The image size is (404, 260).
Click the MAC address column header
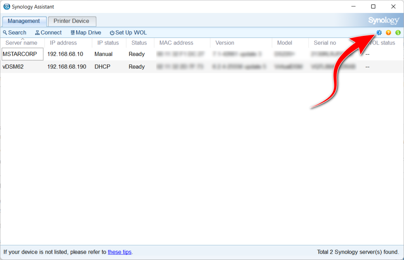coord(175,43)
